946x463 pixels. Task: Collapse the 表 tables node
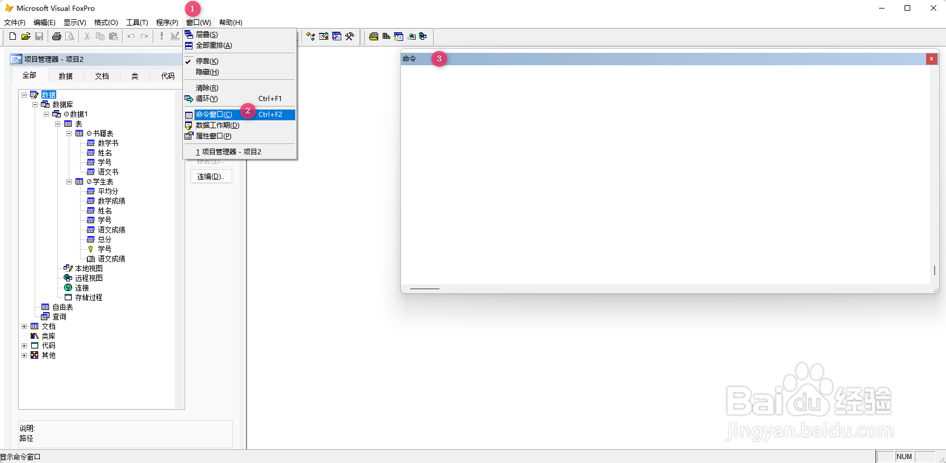click(x=58, y=124)
